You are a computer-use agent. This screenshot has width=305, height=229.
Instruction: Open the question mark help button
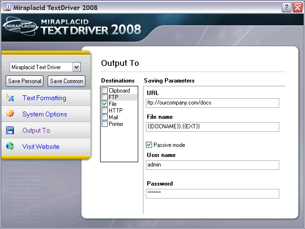(286, 8)
